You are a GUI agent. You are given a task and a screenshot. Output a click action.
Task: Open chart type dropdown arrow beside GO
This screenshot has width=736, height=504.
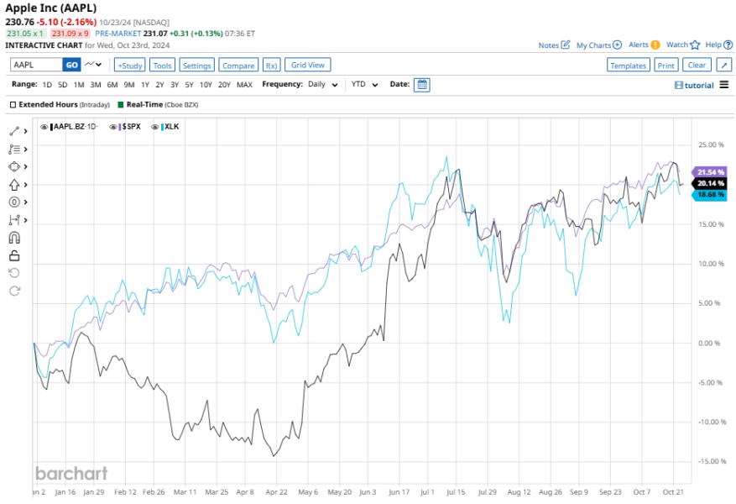[98, 65]
